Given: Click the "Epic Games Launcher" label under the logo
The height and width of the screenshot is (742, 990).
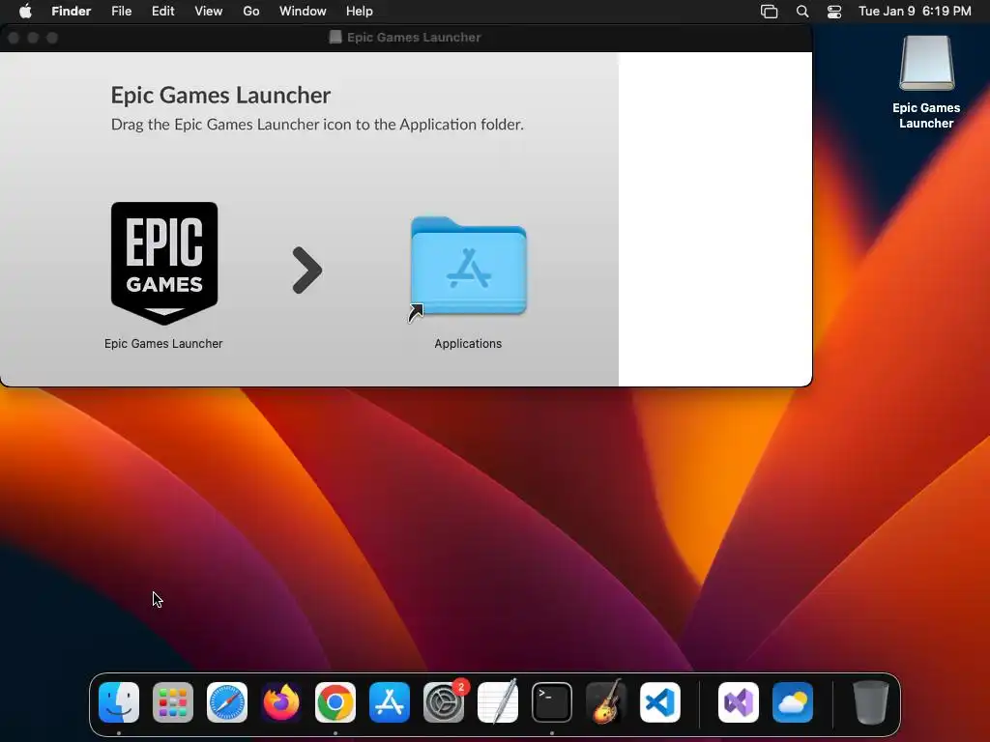Looking at the screenshot, I should [x=163, y=344].
